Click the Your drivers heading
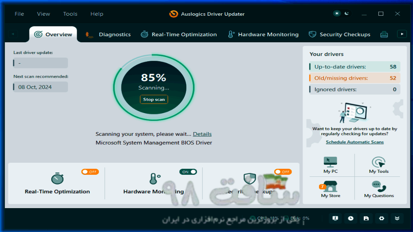 (327, 54)
